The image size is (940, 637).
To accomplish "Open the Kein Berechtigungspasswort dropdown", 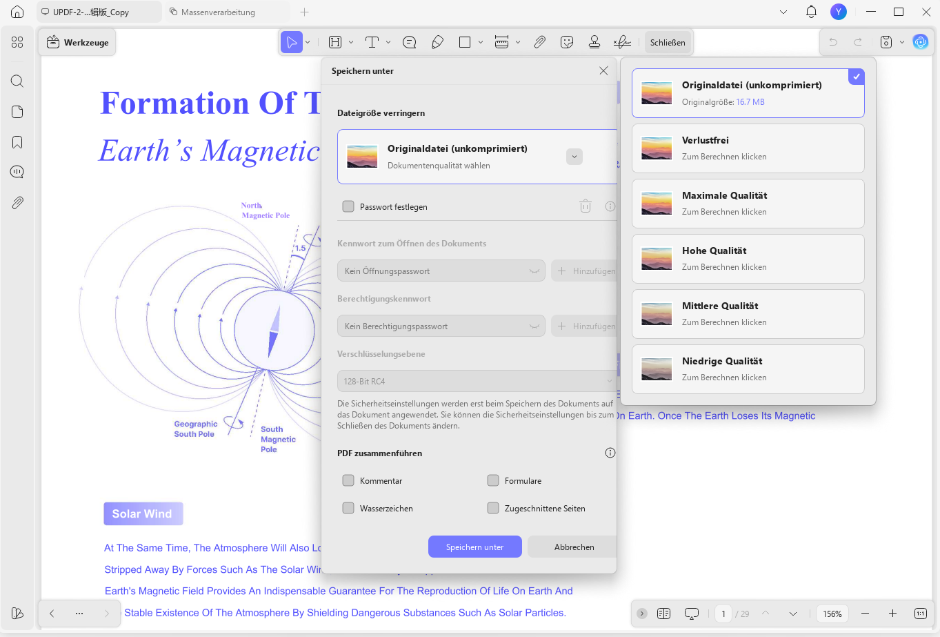I will coord(441,326).
